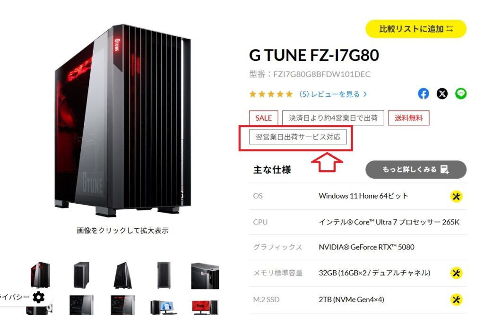Select third thumbnail showing case front angle
The height and width of the screenshot is (315, 484).
point(123,275)
